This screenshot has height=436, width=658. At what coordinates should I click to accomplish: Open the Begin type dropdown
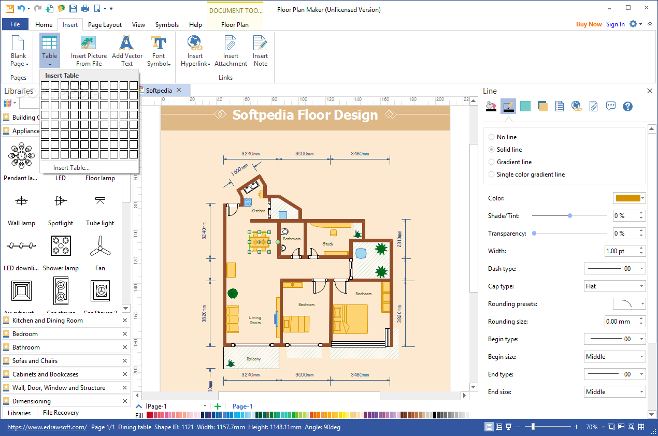click(615, 339)
